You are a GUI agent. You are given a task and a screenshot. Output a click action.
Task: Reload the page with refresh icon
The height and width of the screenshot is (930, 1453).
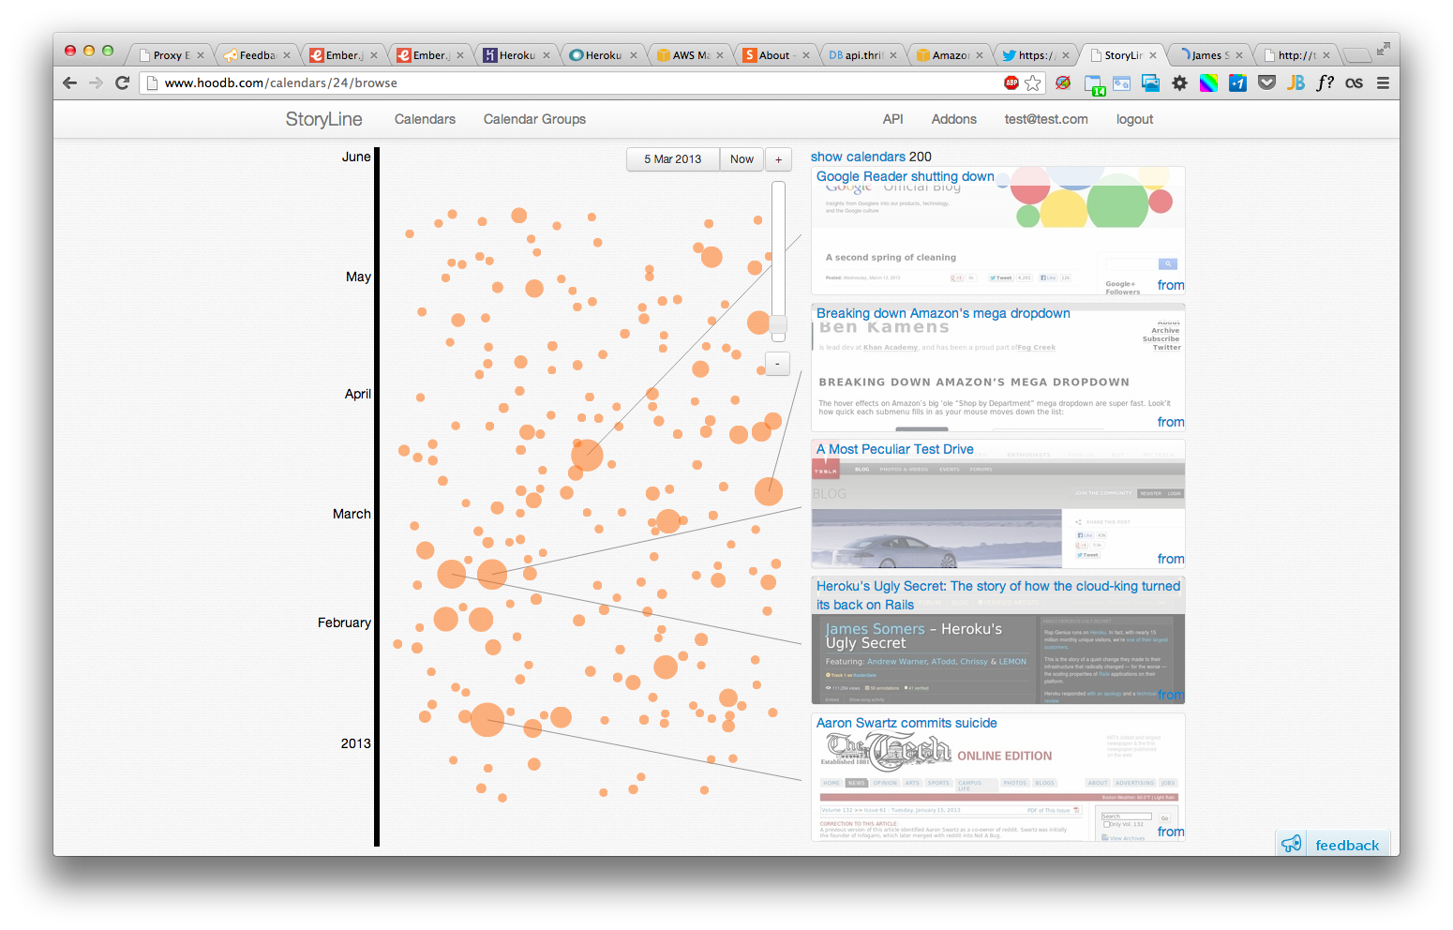(122, 82)
